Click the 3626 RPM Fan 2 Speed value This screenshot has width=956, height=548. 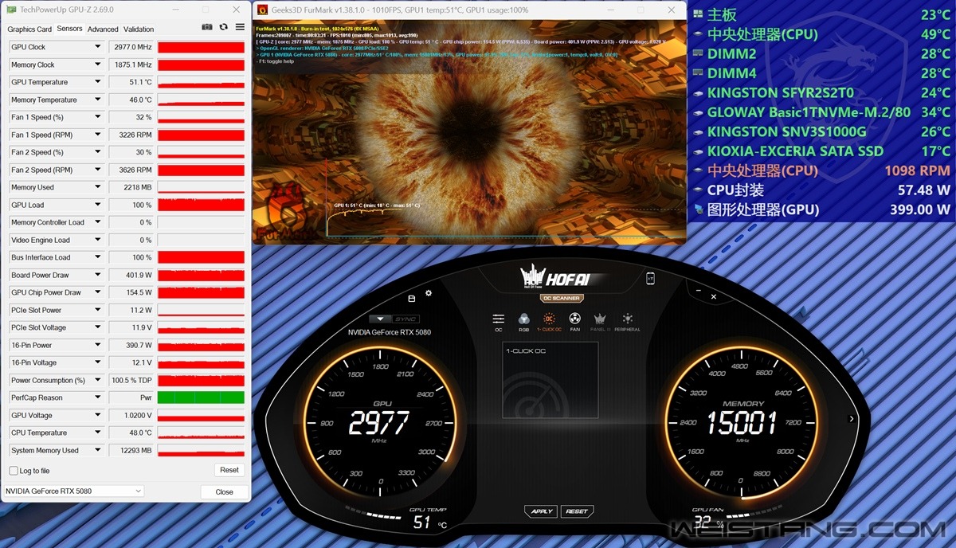tap(131, 170)
